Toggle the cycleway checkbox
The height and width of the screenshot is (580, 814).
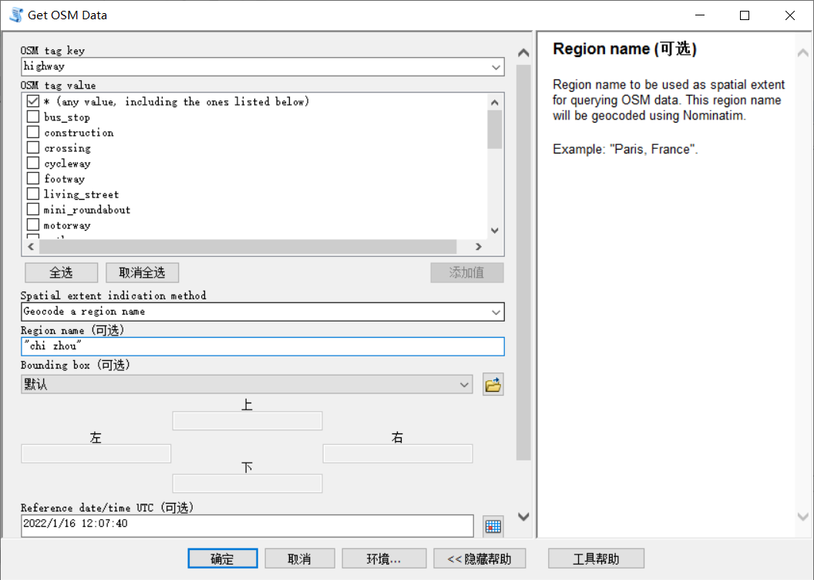[x=32, y=163]
